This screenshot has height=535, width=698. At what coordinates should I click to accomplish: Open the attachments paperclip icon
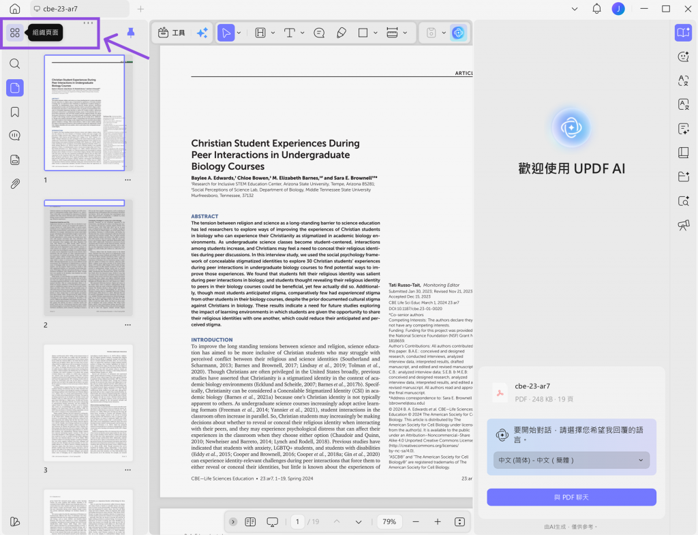click(x=15, y=184)
